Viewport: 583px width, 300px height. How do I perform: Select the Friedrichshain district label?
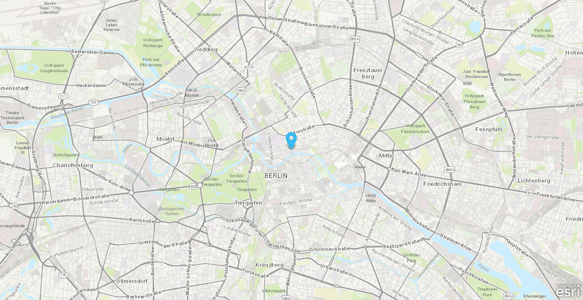[442, 184]
